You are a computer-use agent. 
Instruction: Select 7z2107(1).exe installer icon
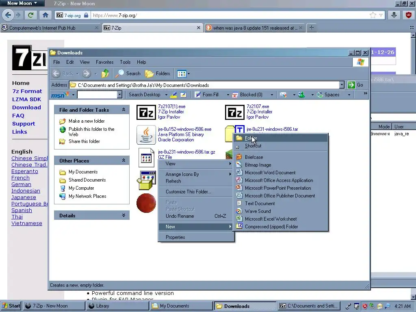click(x=146, y=112)
